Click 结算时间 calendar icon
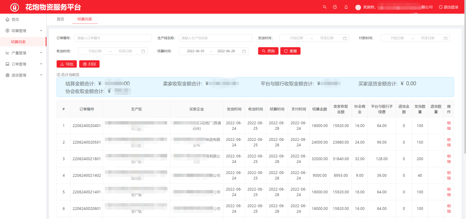Image resolution: width=466 pixels, height=219 pixels. [244, 51]
